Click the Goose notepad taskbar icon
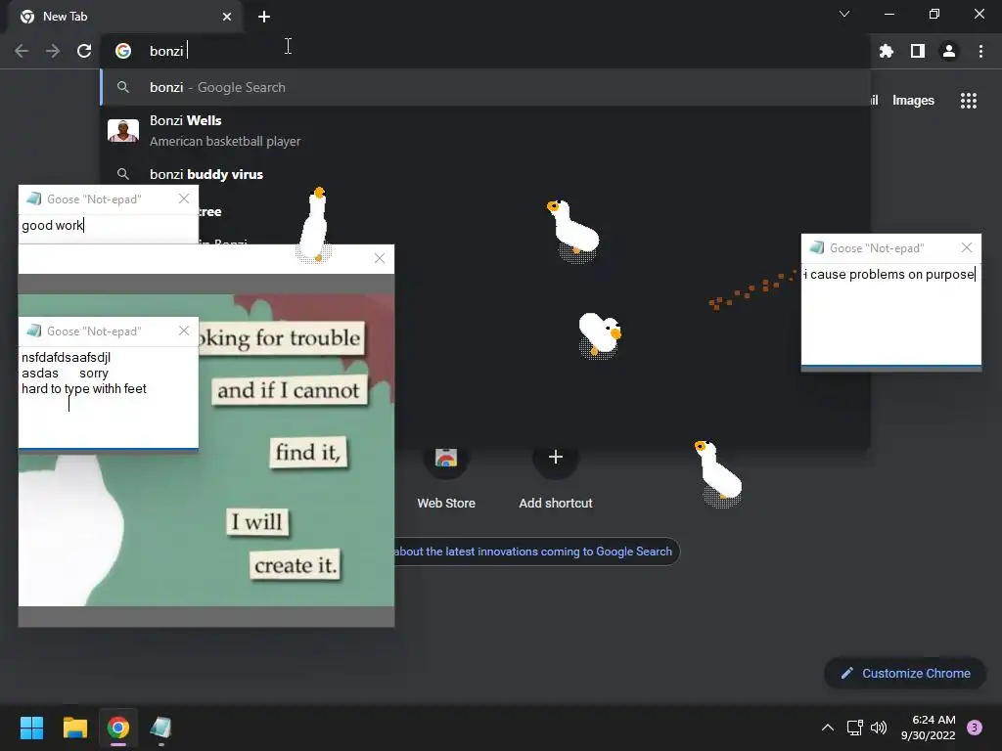 161,728
